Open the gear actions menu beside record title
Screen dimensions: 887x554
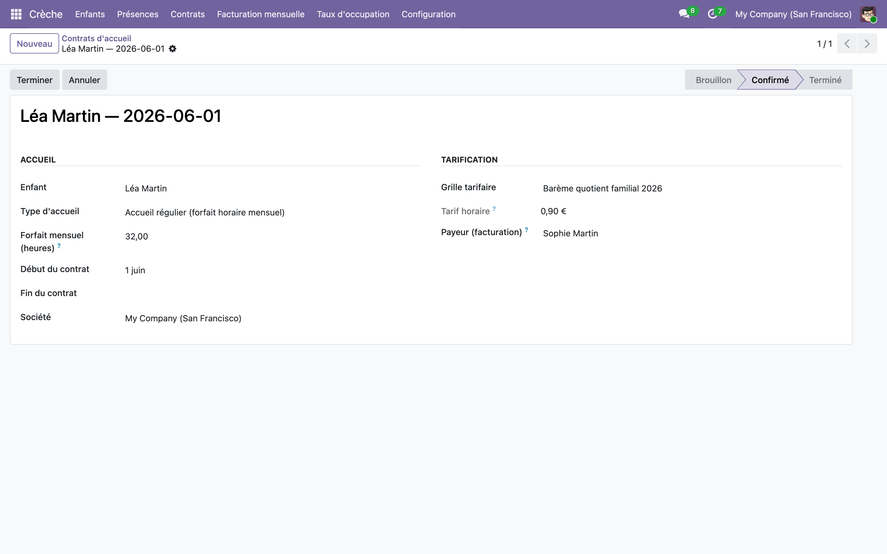173,49
